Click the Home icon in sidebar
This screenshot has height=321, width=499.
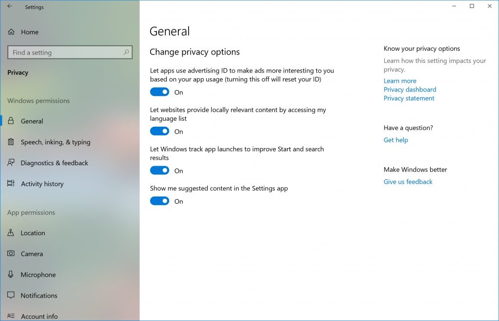[11, 32]
